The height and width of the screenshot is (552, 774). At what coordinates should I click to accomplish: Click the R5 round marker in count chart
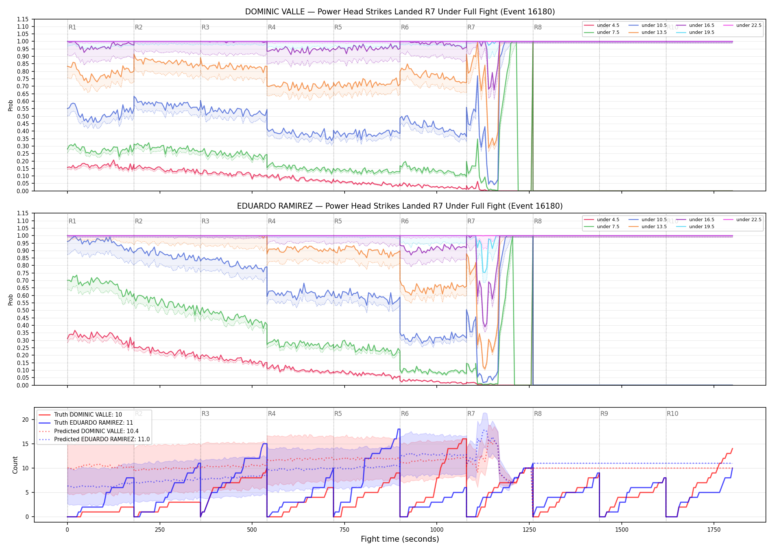click(338, 414)
